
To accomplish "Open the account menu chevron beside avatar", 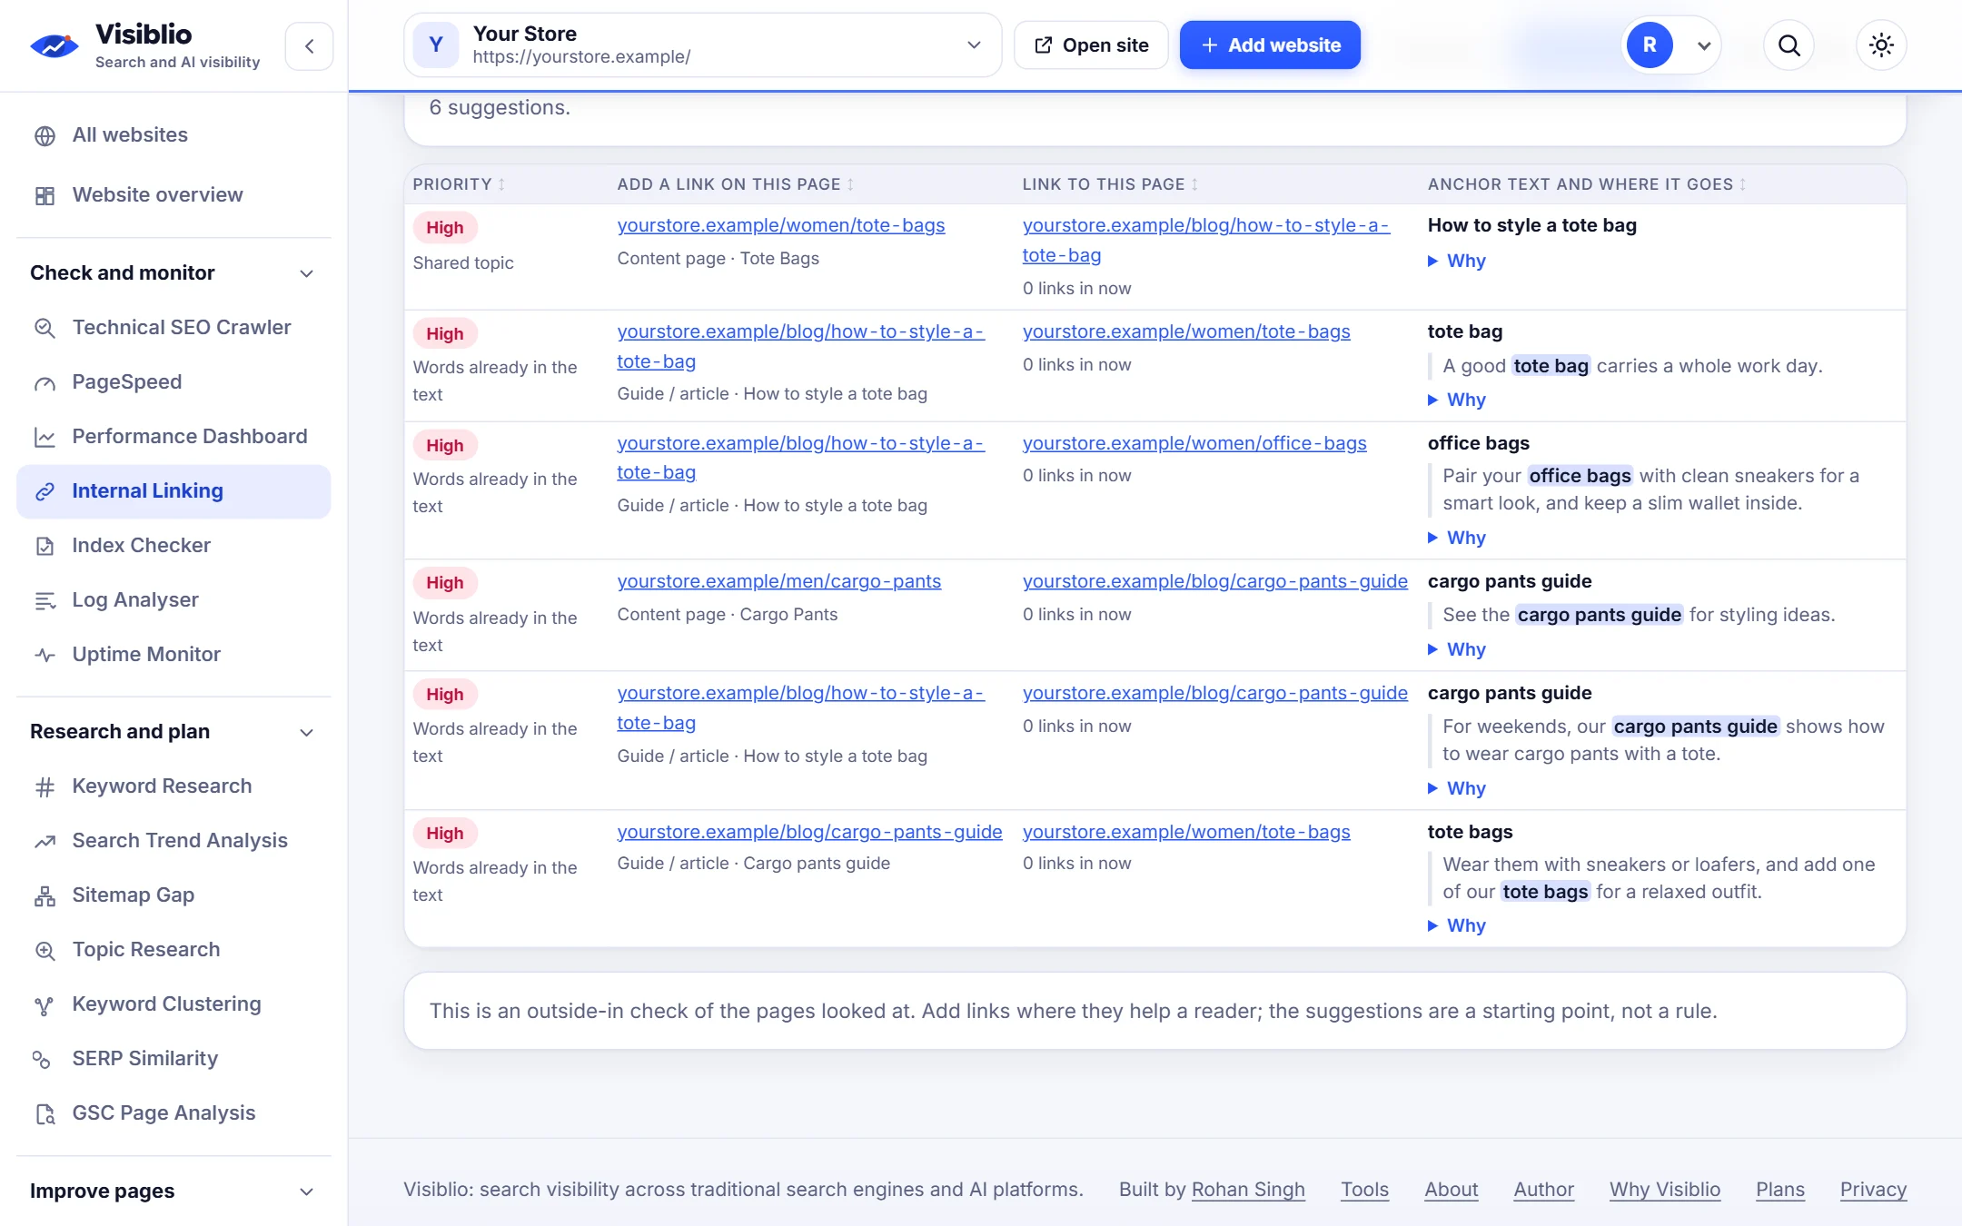I will (1704, 46).
